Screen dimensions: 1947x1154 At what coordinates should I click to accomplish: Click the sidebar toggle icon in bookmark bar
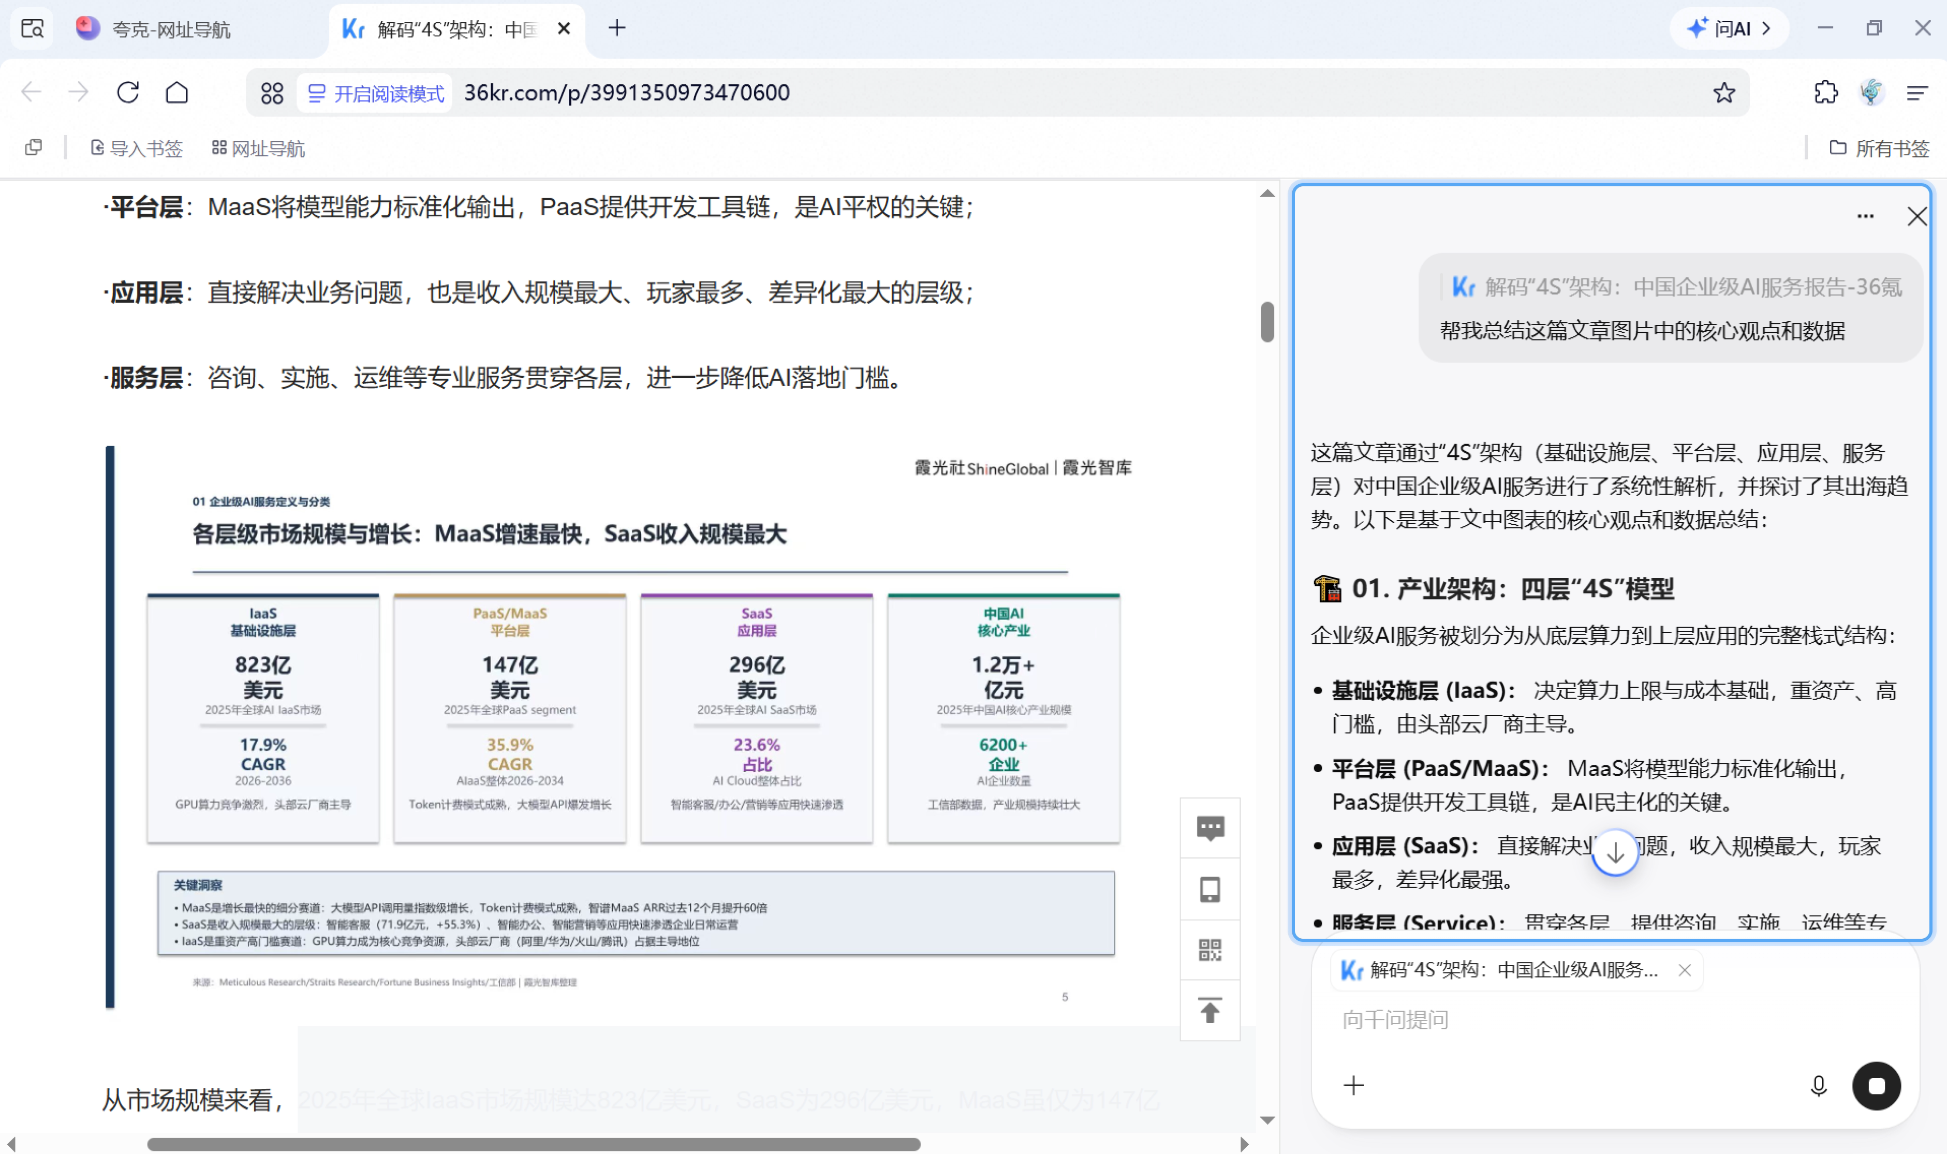point(34,148)
